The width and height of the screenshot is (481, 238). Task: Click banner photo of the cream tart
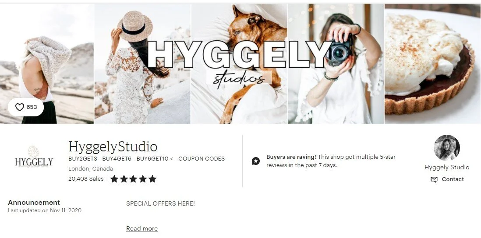click(433, 64)
